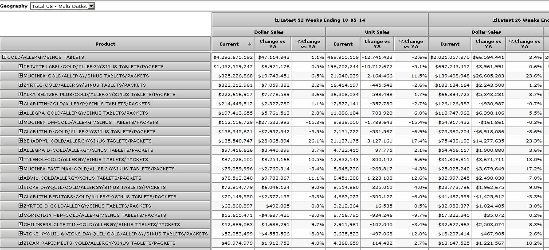The image size is (549, 250).
Task: Expand Latest 52 Weeks Ending 10-05-14 period
Action: tap(277, 20)
